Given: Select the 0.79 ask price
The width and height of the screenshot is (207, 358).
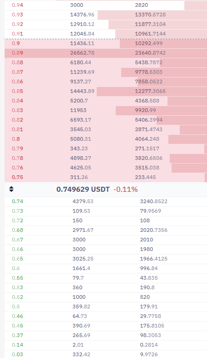Looking at the screenshot, I should [x=18, y=148].
